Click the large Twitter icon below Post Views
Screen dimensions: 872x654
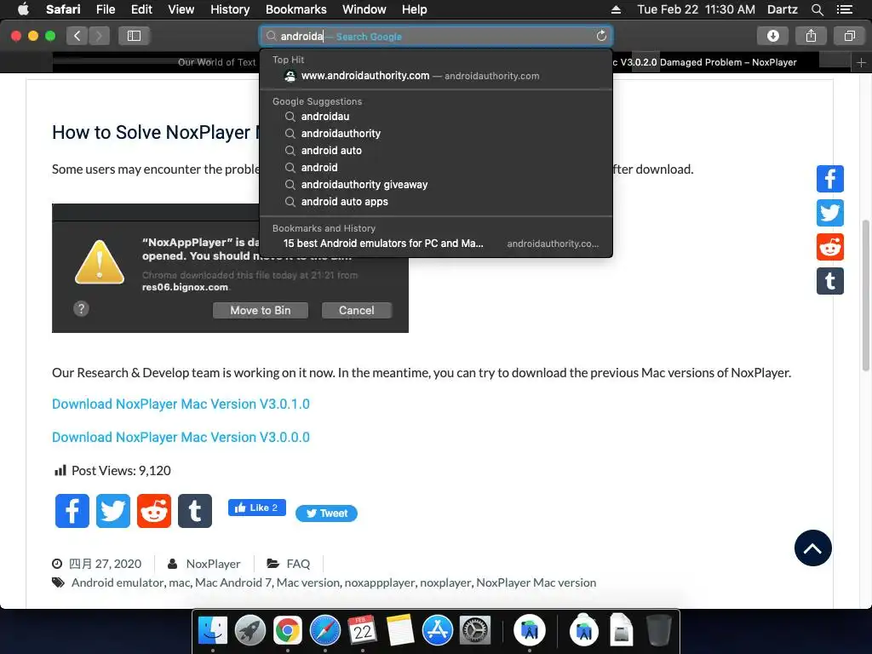click(113, 511)
